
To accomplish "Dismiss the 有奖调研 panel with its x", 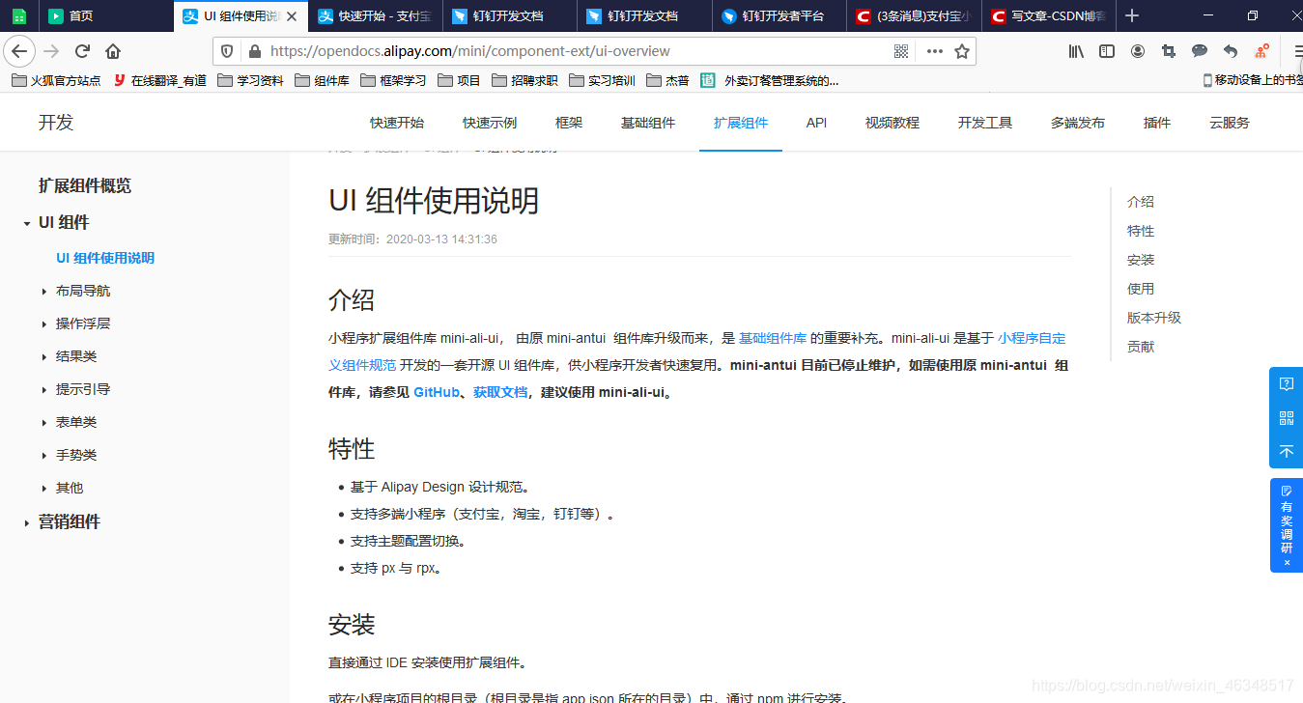I will click(1286, 563).
